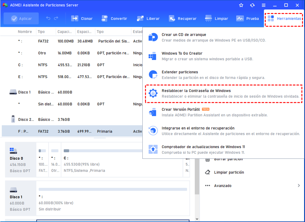This screenshot has width=305, height=222.
Task: Click the recovery environment icon
Action: [153, 131]
